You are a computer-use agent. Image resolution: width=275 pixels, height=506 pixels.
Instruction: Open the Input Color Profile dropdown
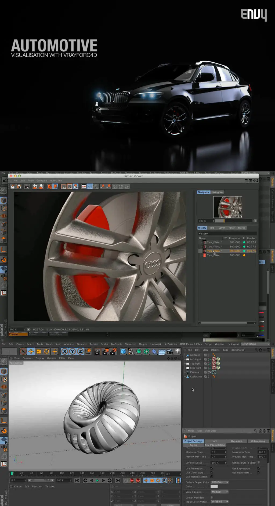point(219,501)
